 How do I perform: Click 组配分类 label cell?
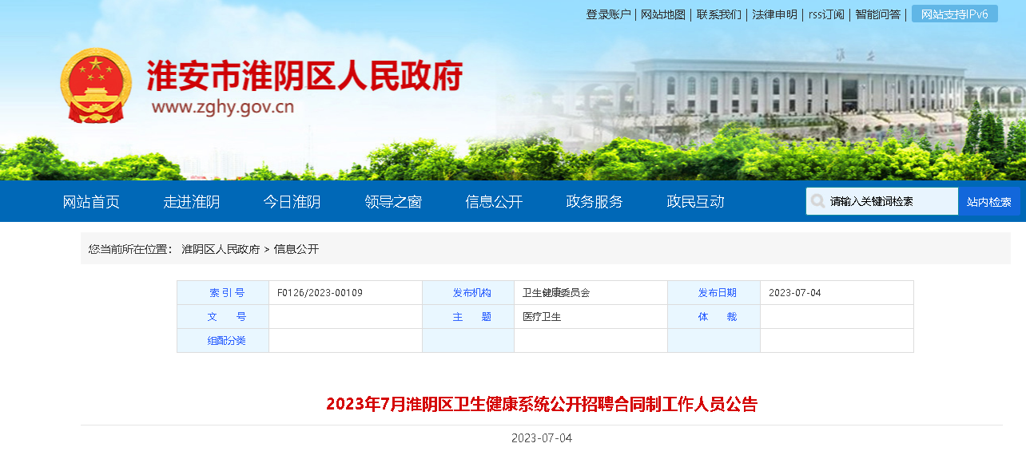(223, 341)
